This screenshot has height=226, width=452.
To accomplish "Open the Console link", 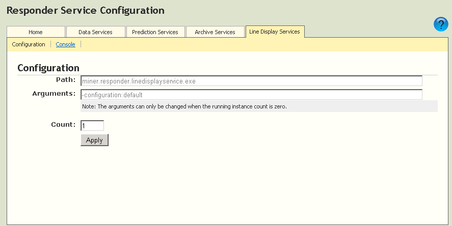I will click(x=65, y=44).
